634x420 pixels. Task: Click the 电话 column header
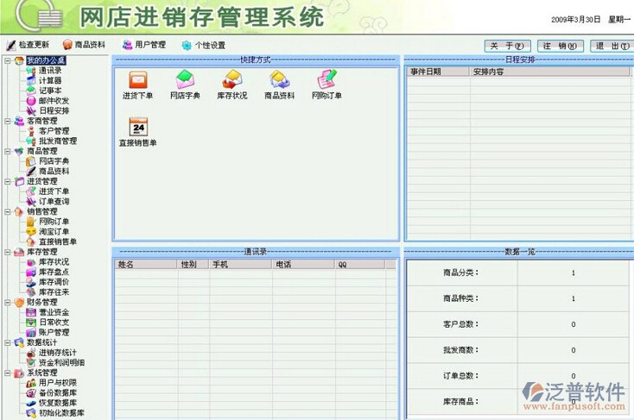304,265
